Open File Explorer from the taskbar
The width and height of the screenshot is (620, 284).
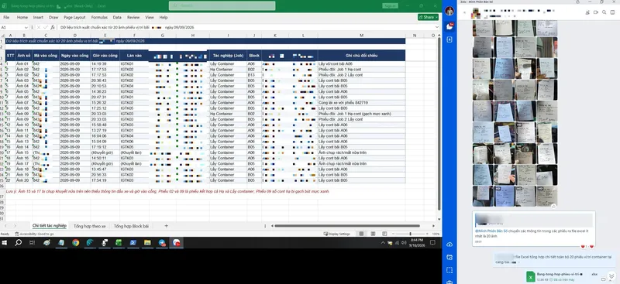tap(147, 243)
